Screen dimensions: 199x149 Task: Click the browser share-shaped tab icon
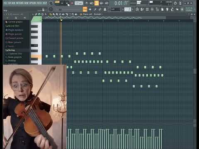(24, 18)
